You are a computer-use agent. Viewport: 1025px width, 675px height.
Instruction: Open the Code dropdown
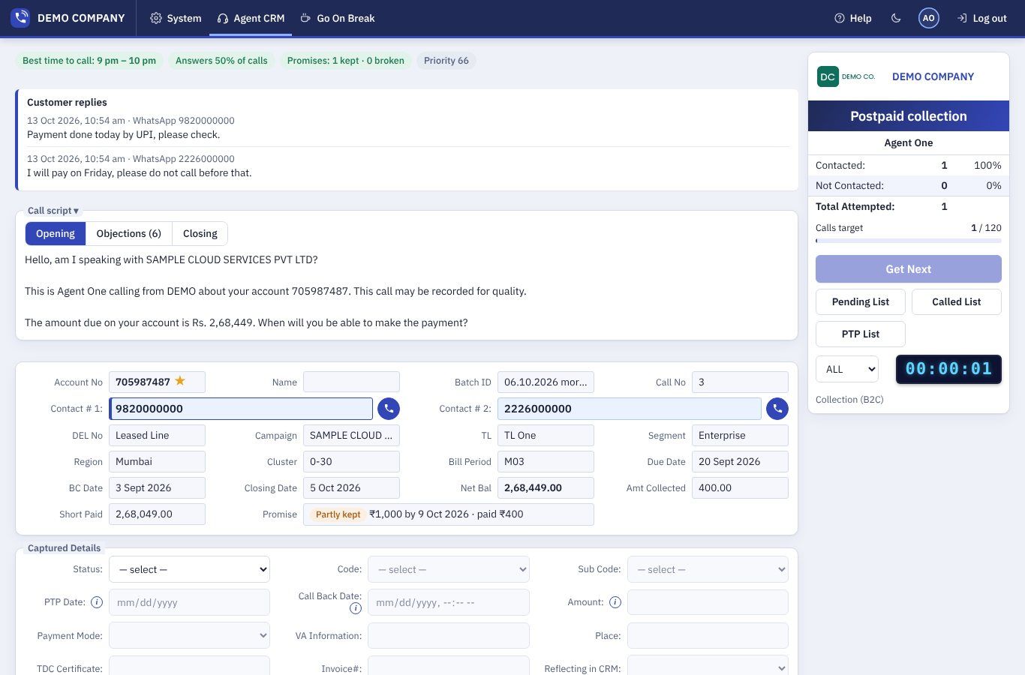pyautogui.click(x=449, y=569)
